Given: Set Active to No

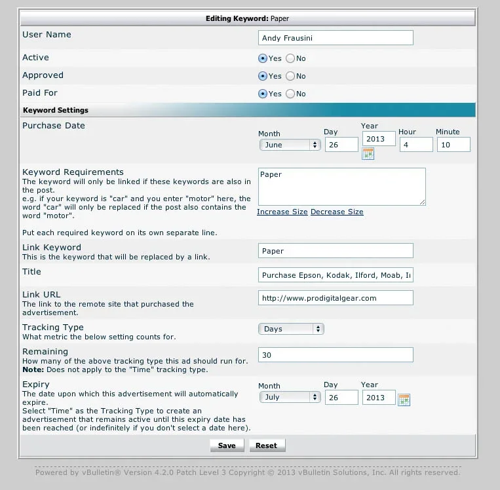Looking at the screenshot, I should (x=290, y=58).
